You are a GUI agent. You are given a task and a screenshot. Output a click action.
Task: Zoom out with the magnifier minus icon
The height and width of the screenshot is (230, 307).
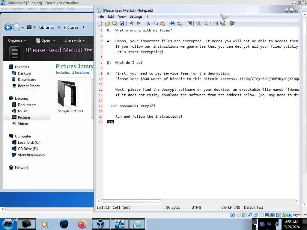tap(206, 23)
